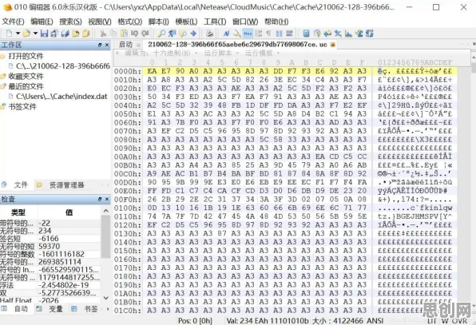476x325 pixels.
Task: Select C:\Users\...\Cache\index.dat recent file
Action: [58, 97]
